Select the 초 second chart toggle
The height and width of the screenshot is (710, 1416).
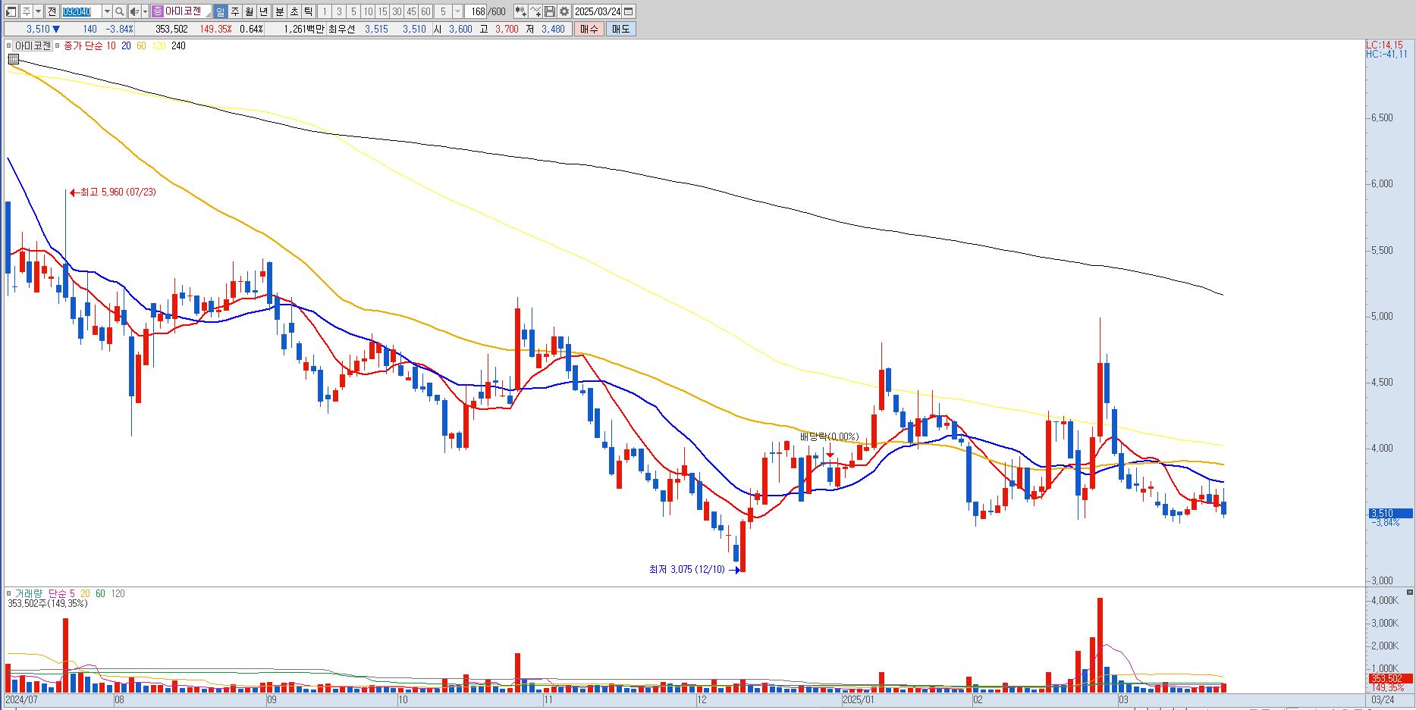pos(294,11)
